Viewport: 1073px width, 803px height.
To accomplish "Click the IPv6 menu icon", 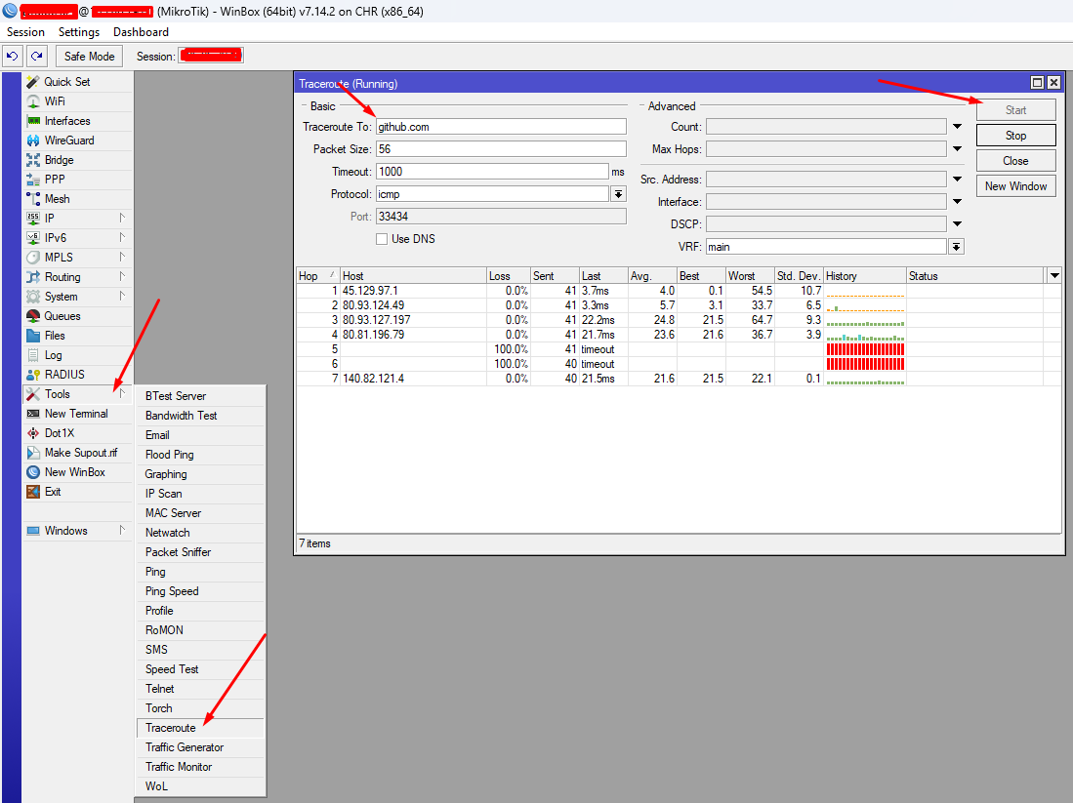I will point(33,238).
